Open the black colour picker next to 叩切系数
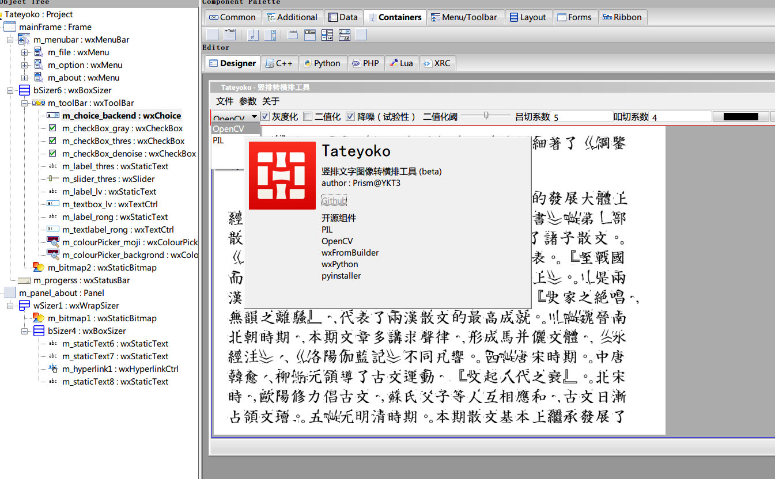Screen dimensions: 775x479 (741, 116)
